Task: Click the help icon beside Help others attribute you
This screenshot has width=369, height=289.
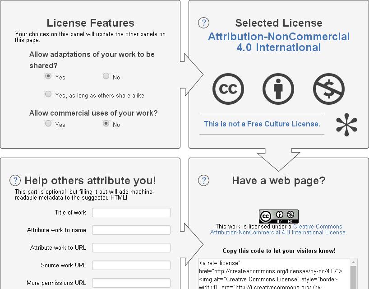Action: coord(15,181)
